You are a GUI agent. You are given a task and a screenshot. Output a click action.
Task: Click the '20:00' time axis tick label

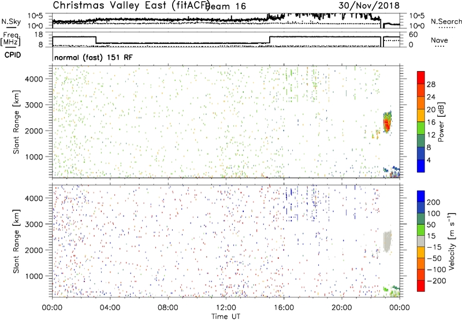(342, 308)
